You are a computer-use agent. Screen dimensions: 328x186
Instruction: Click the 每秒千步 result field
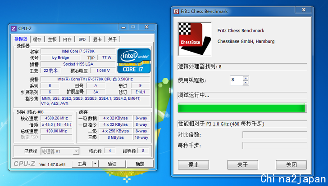pos(275,145)
